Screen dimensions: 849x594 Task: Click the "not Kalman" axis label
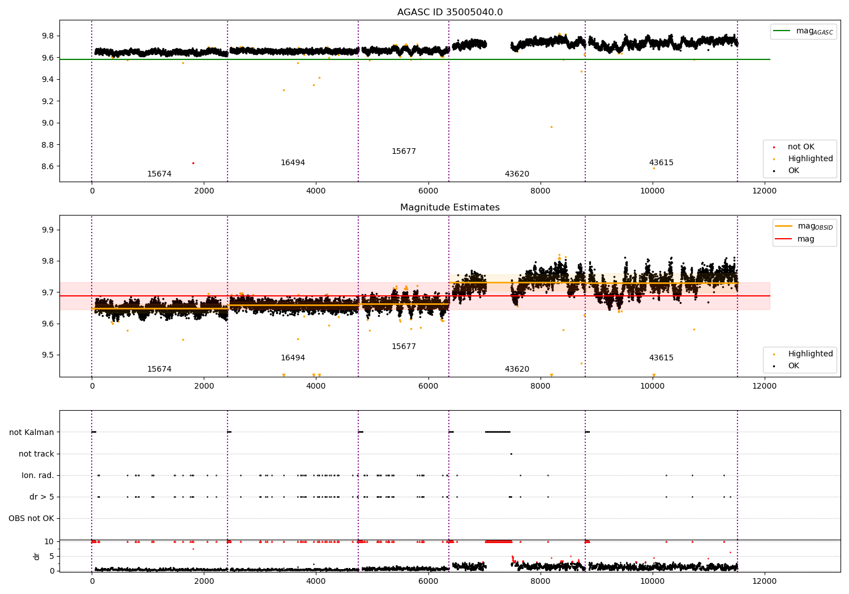tap(32, 433)
